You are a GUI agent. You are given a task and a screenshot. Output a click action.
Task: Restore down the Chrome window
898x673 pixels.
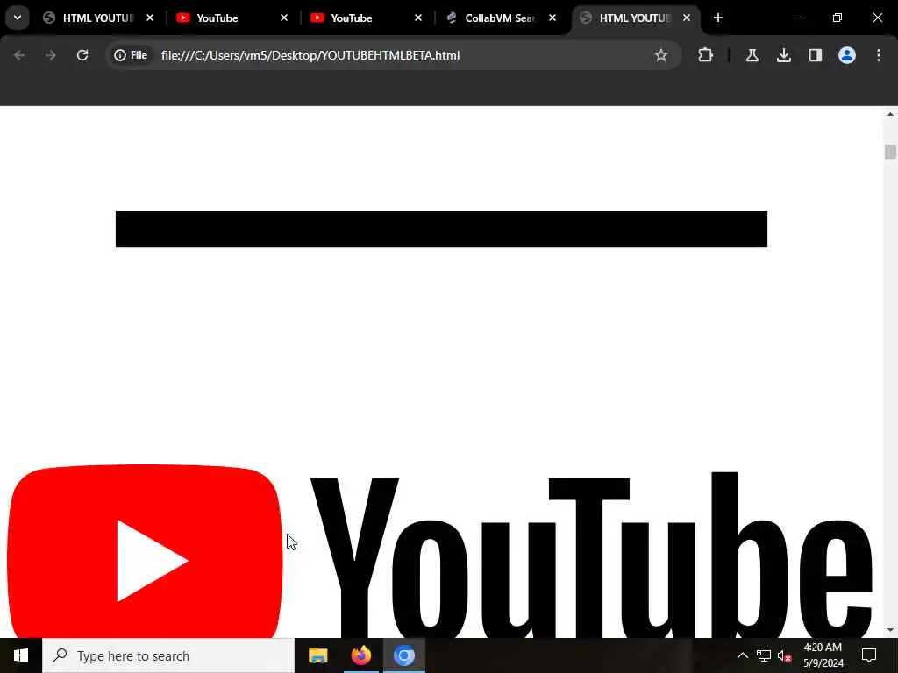[837, 18]
